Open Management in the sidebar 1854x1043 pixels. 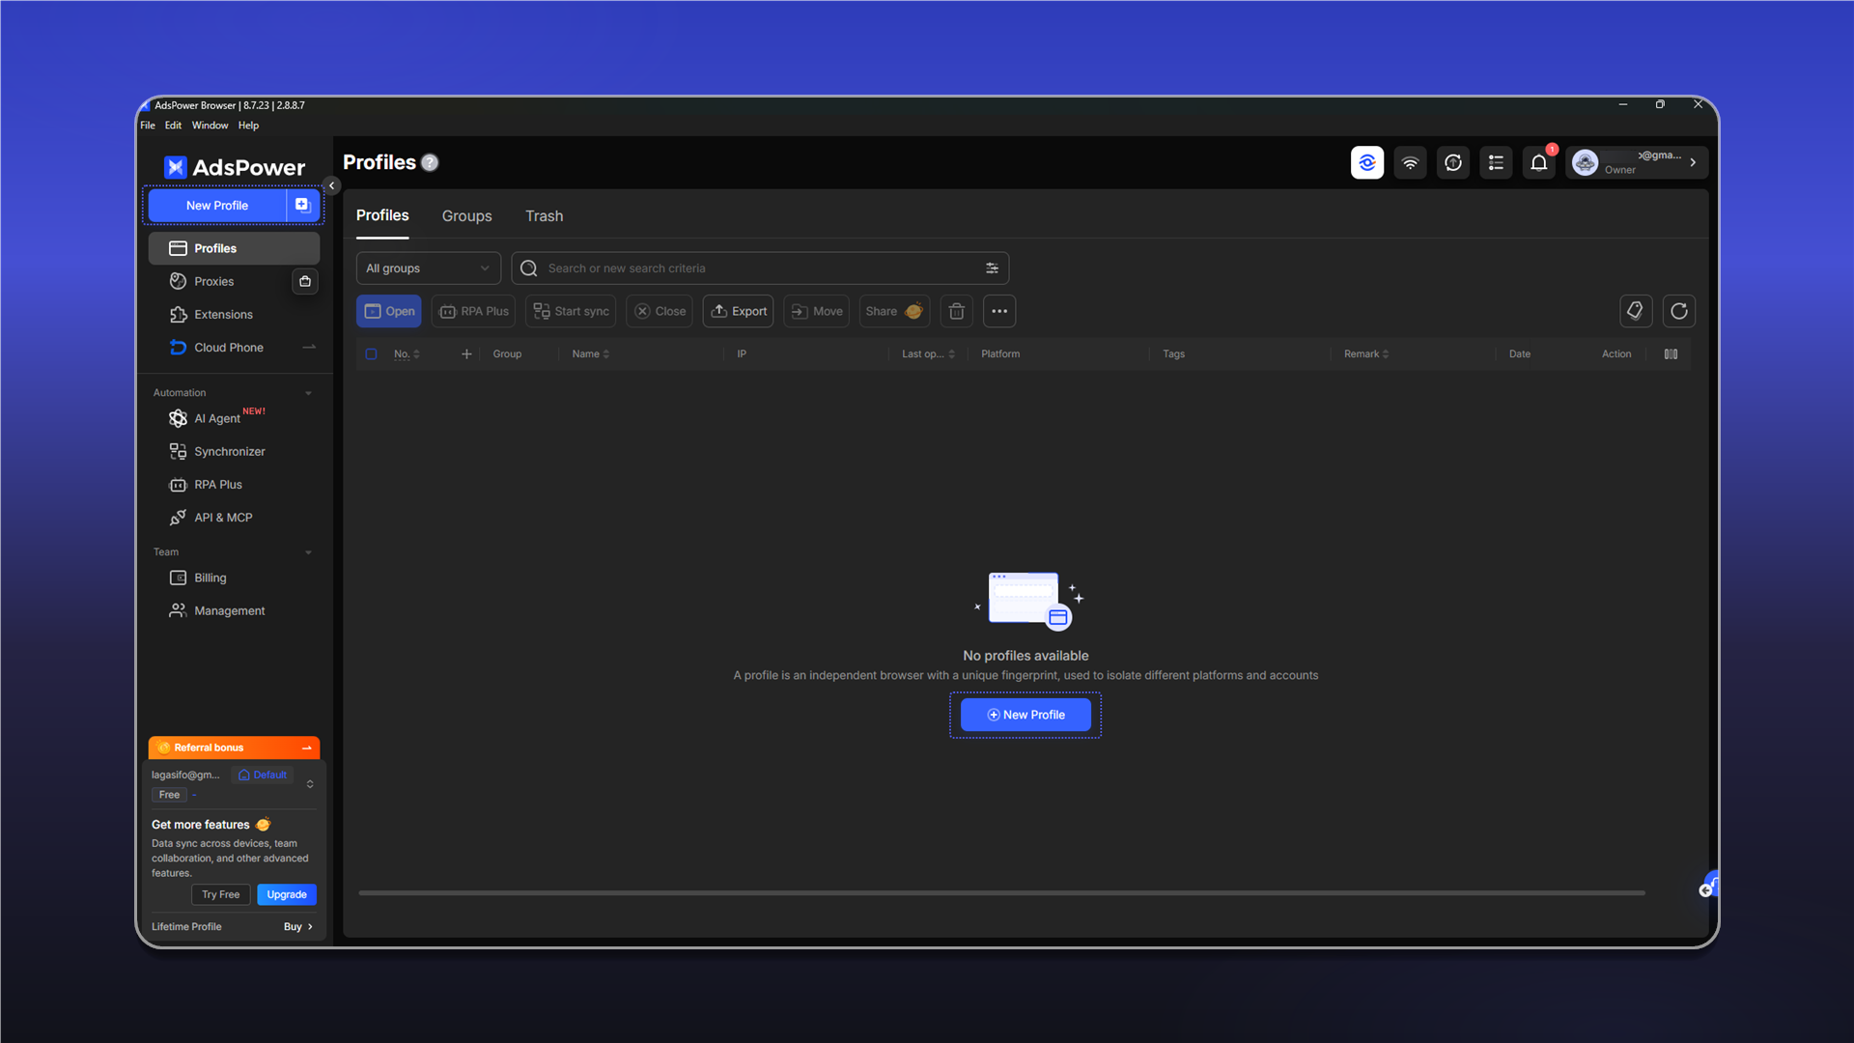234,610
